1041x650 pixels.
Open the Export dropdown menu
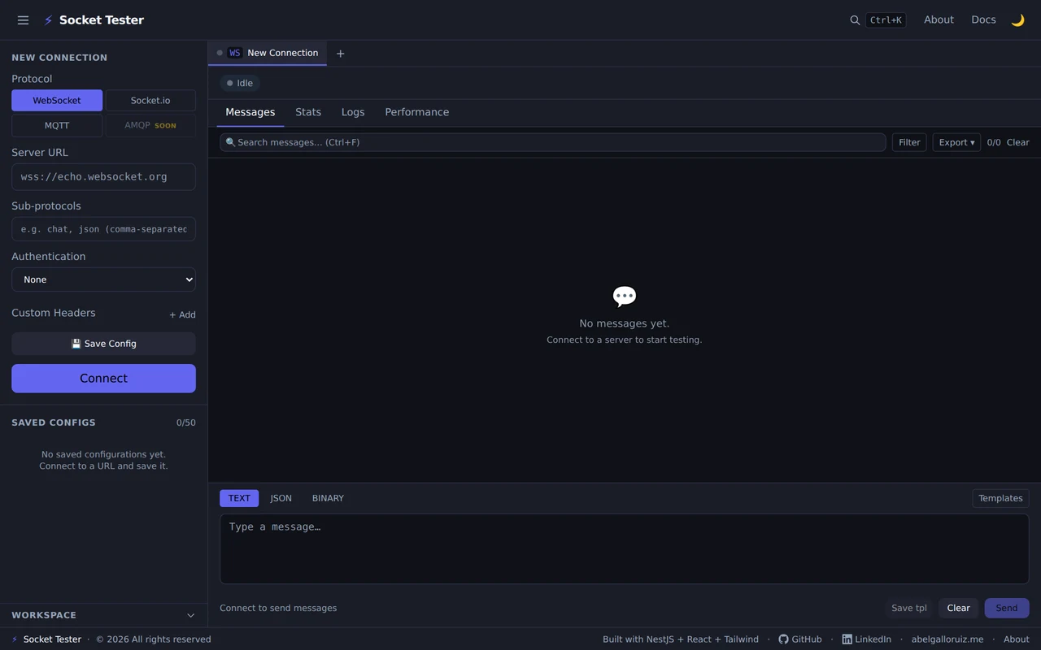coord(956,142)
